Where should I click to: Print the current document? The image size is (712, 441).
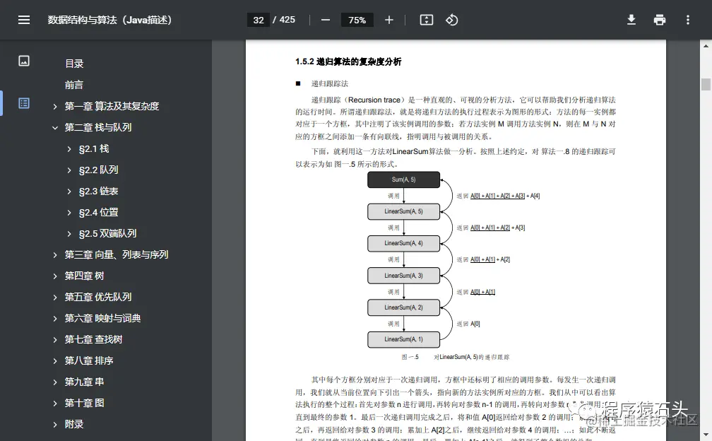659,20
